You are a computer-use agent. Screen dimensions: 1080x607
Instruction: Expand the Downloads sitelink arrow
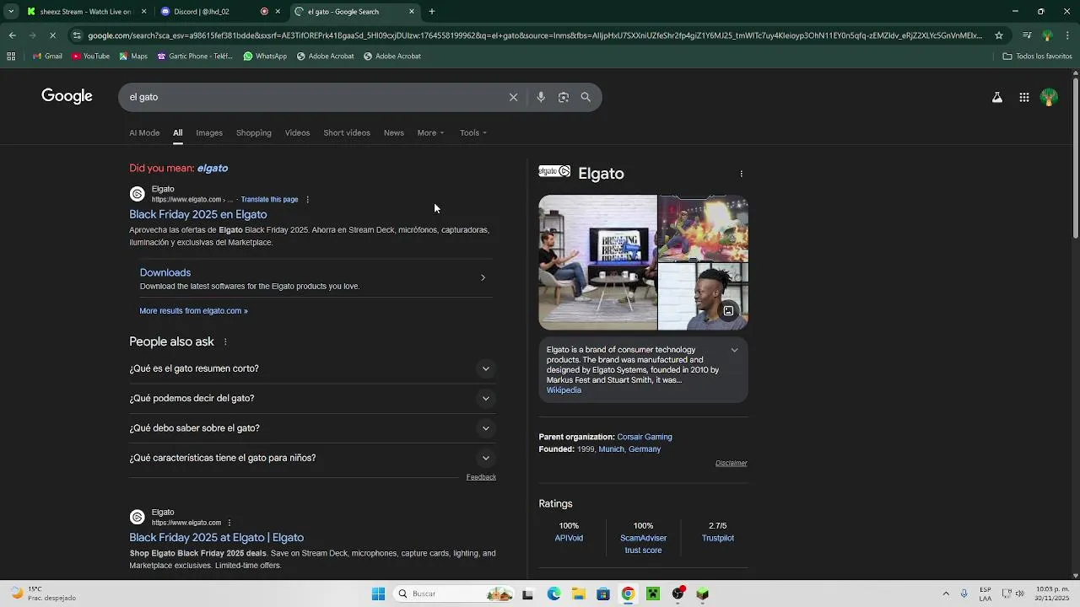[x=483, y=277]
